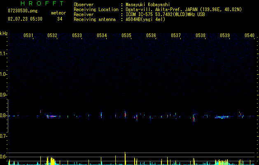Screen dimensions: 259x165
Task: Click the Receiving Location label
Action: (96, 9)
